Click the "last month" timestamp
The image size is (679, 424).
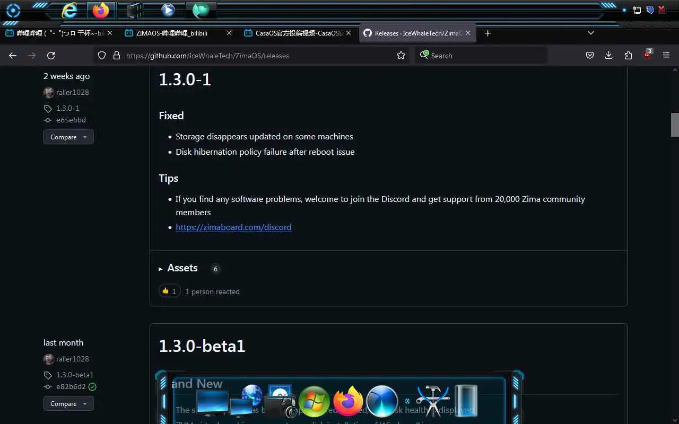63,342
